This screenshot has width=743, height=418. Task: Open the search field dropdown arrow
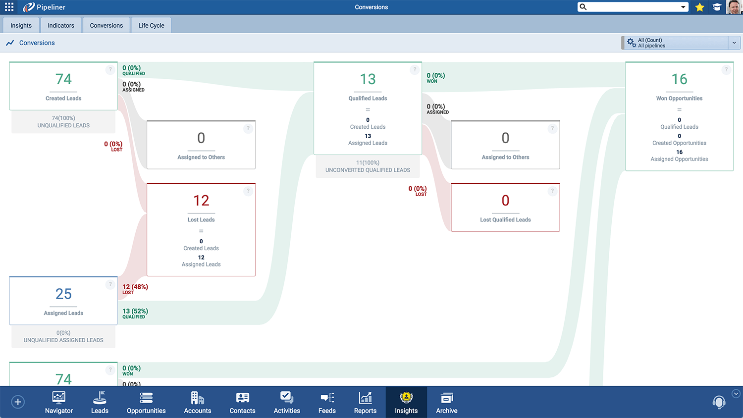pos(683,7)
